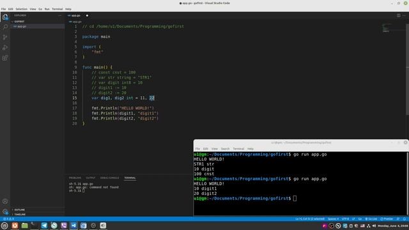The height and width of the screenshot is (230, 409).
Task: Open the Run and Debug view
Action: [x=5, y=48]
